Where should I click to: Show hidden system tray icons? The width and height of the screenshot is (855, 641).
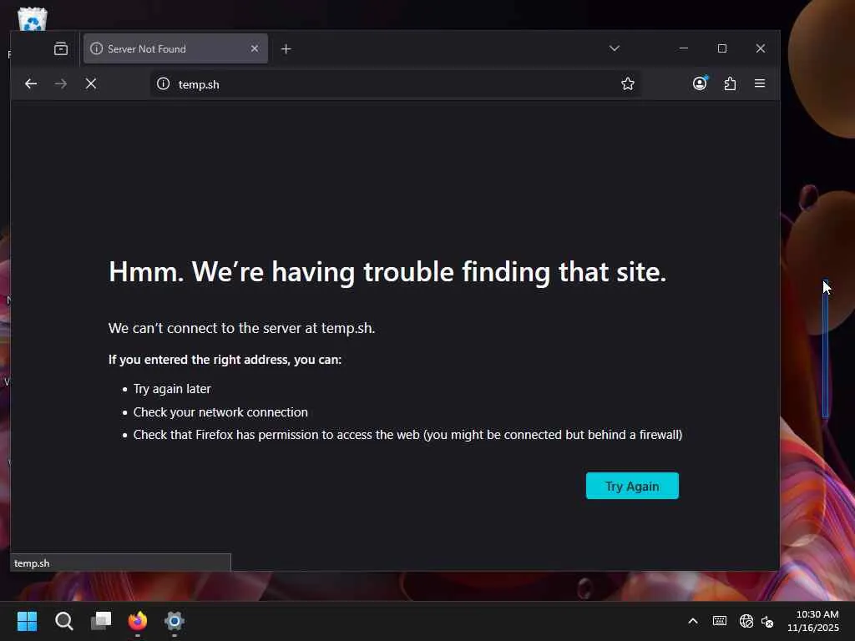pyautogui.click(x=693, y=621)
